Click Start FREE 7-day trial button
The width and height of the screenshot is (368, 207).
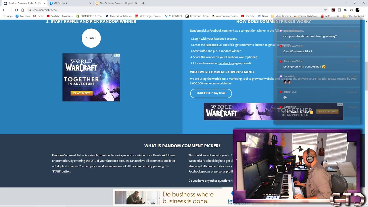211,93
